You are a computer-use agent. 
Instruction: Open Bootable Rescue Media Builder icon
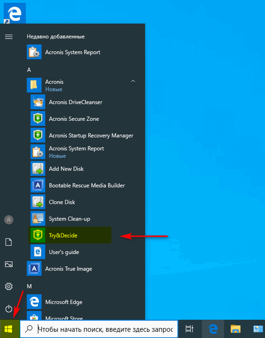click(38, 185)
